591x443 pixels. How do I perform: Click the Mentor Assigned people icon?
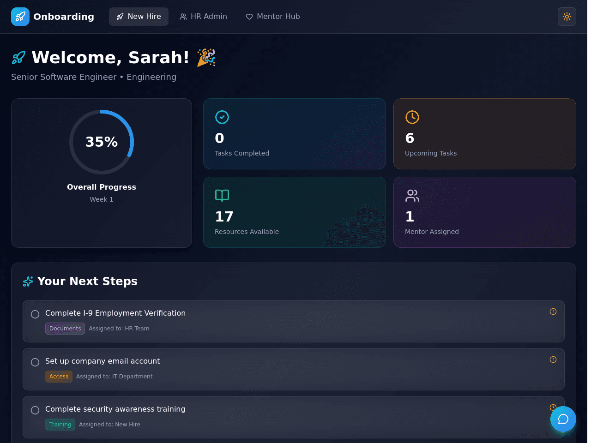click(x=412, y=196)
